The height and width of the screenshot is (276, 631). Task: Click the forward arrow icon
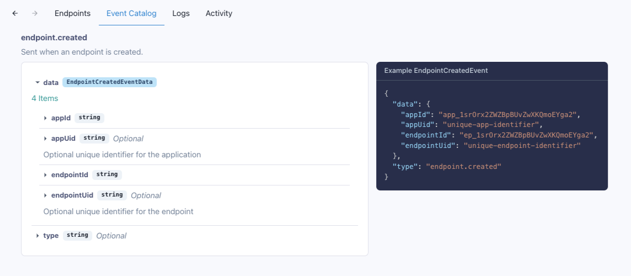[x=35, y=13]
